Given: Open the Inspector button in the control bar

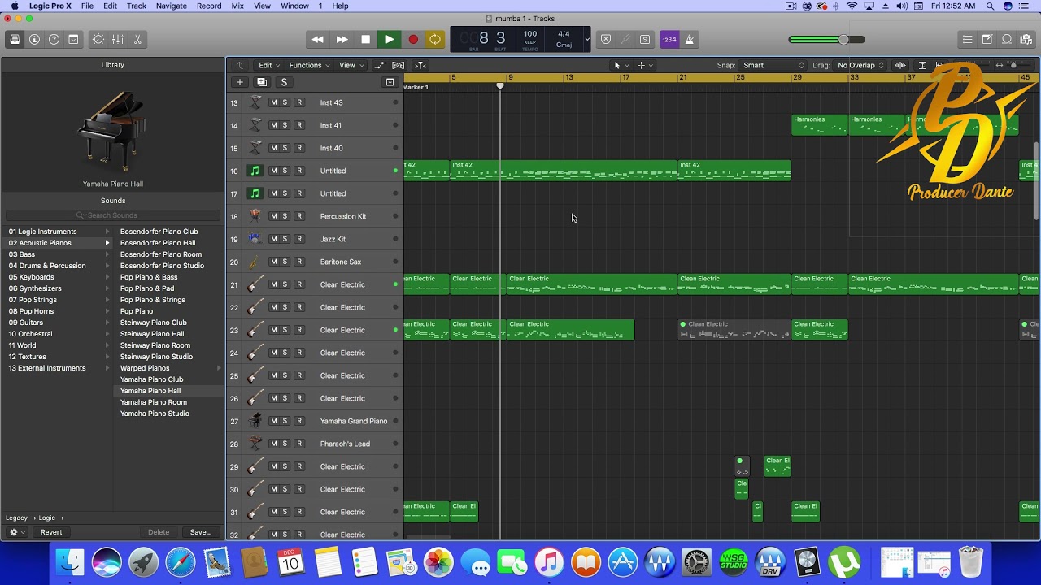Looking at the screenshot, I should 34,39.
